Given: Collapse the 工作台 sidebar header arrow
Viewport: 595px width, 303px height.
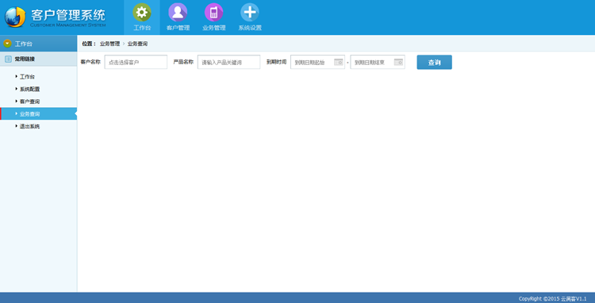Looking at the screenshot, I should [8, 44].
